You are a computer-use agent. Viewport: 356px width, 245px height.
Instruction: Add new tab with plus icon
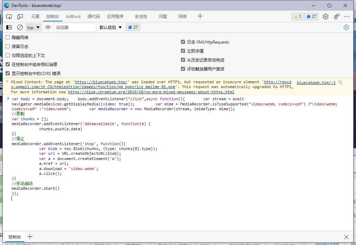point(200,16)
